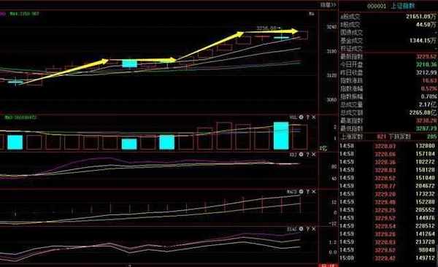This screenshot has height=267, width=438.
Task: Open settings gear for MACD indicator panel
Action: click(x=301, y=191)
